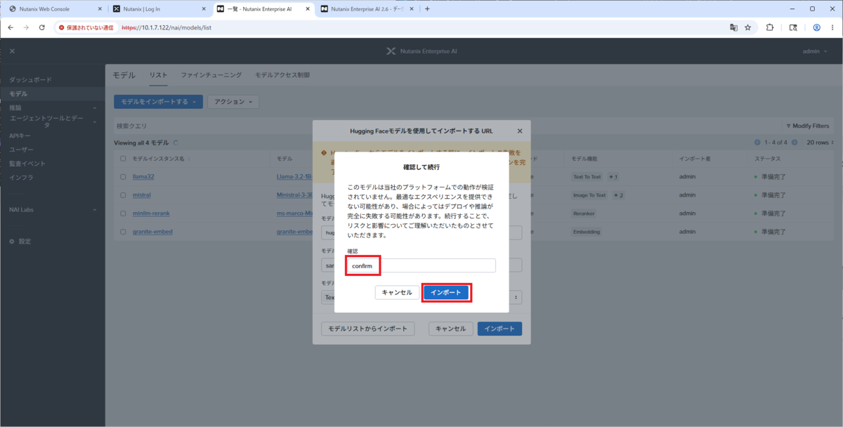Tick the granite-embed row checkbox
The image size is (843, 427).
point(123,231)
